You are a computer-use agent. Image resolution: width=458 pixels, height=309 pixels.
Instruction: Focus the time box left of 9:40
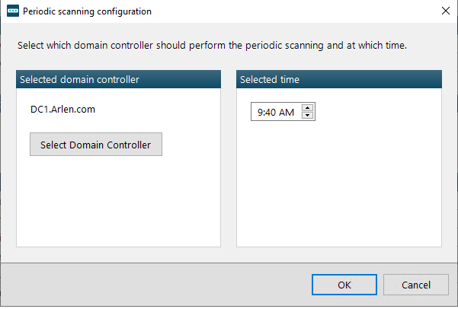tap(254, 112)
